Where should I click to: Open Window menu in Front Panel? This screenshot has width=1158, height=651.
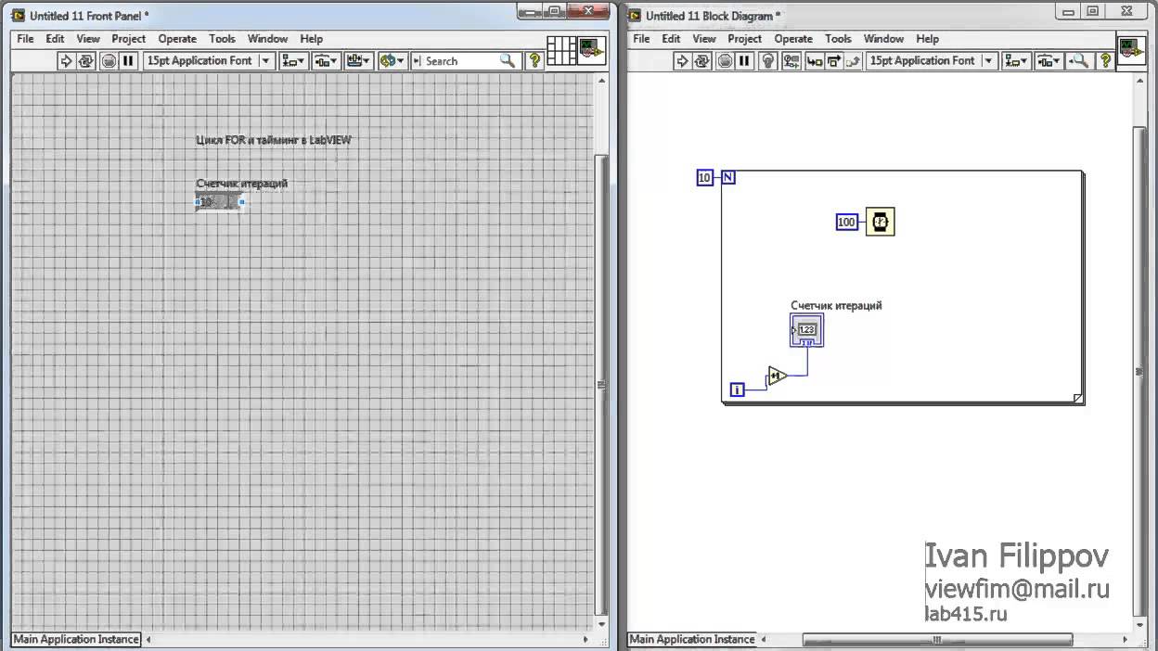(x=267, y=39)
